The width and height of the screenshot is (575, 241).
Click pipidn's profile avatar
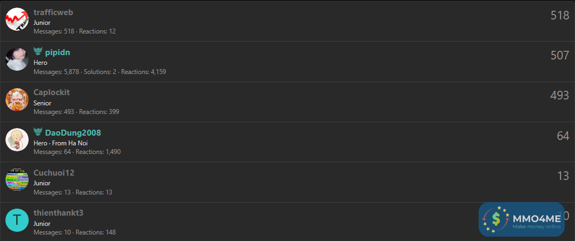coord(17,59)
